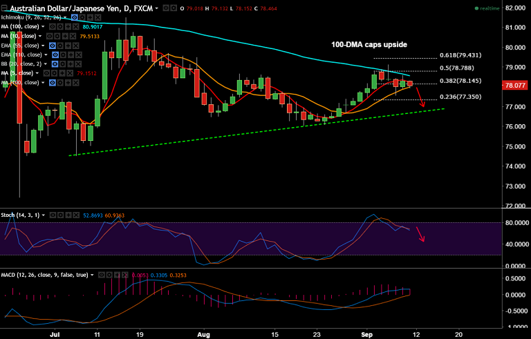Open main AUD/JPY series settings gear
This screenshot has height=339, width=531.
[174, 8]
